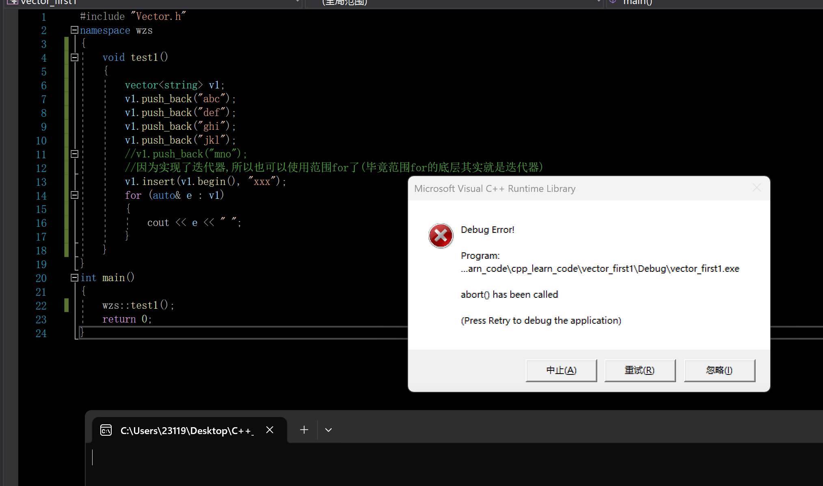This screenshot has width=823, height=486.
Task: Collapse the comment block at line 11
Action: [x=74, y=154]
